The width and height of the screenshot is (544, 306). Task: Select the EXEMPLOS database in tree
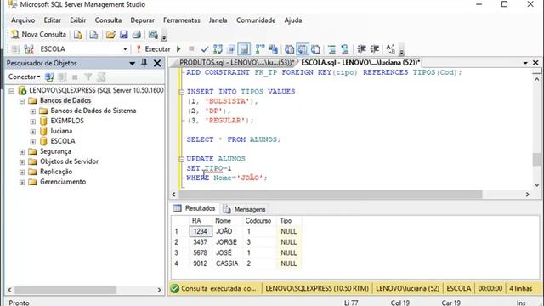coord(67,121)
